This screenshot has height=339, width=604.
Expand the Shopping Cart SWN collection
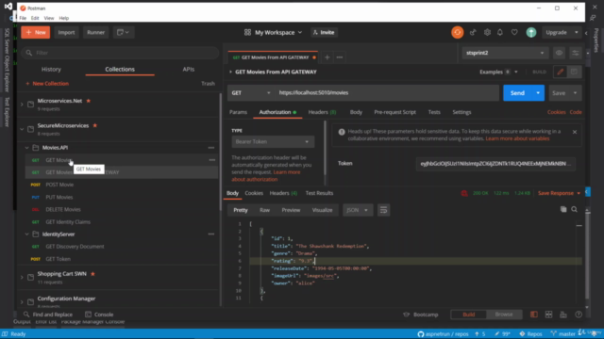pyautogui.click(x=22, y=277)
